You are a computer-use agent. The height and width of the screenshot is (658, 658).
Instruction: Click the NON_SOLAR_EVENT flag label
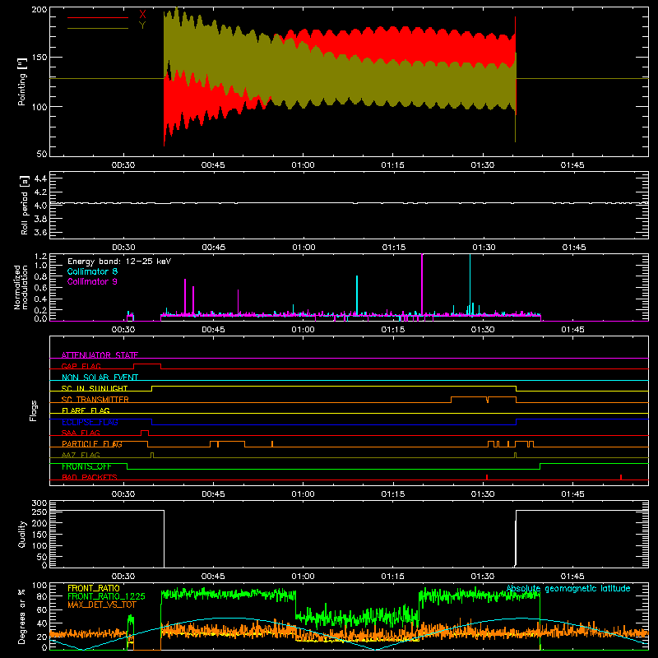(100, 378)
